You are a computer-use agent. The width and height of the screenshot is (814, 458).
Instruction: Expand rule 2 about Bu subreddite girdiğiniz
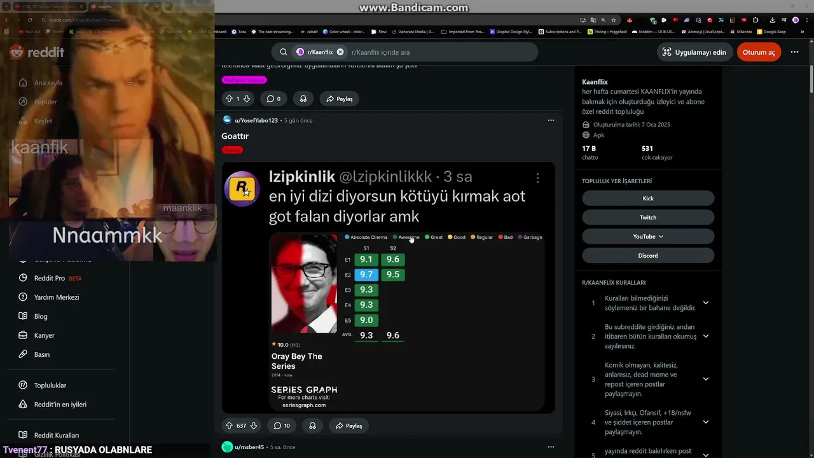point(706,337)
